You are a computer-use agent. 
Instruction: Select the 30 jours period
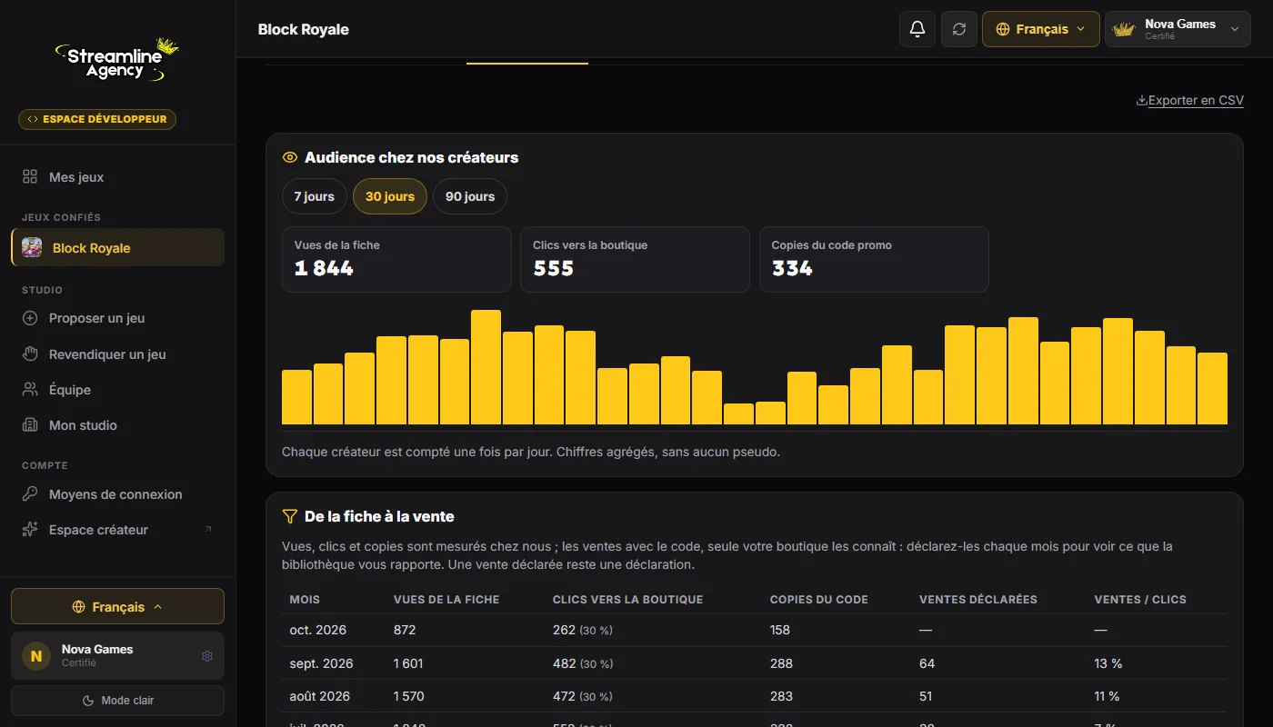(390, 196)
